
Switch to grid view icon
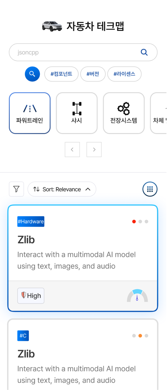pyautogui.click(x=150, y=189)
